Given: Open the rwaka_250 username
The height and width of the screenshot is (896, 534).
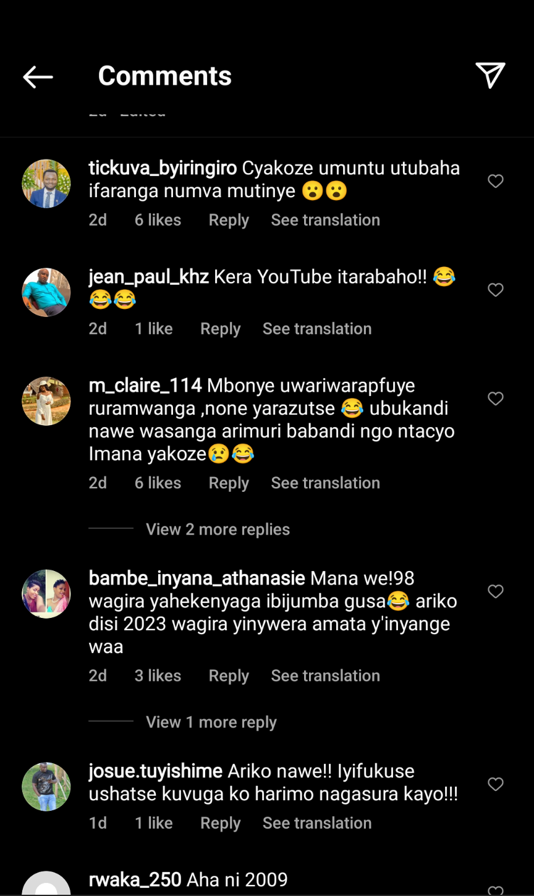Looking at the screenshot, I should click(135, 880).
